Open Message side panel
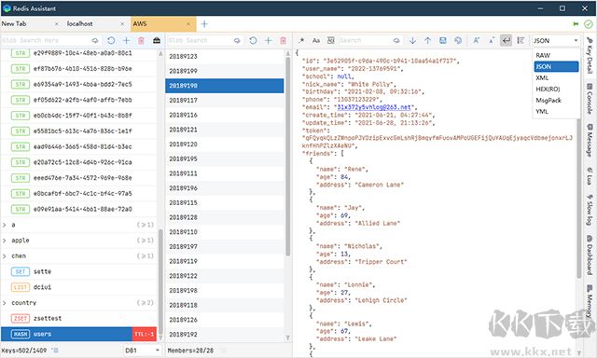Viewport: 597px width, 358px height. [590, 140]
